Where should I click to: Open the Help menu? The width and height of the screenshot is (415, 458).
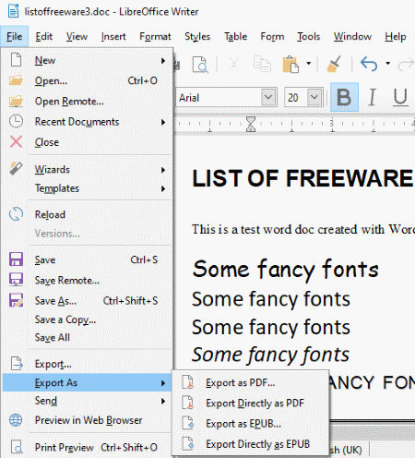click(396, 37)
